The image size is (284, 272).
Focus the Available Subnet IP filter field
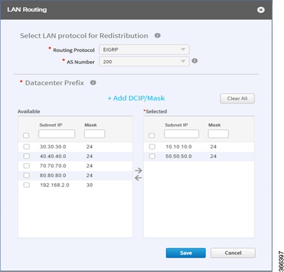[x=57, y=134]
